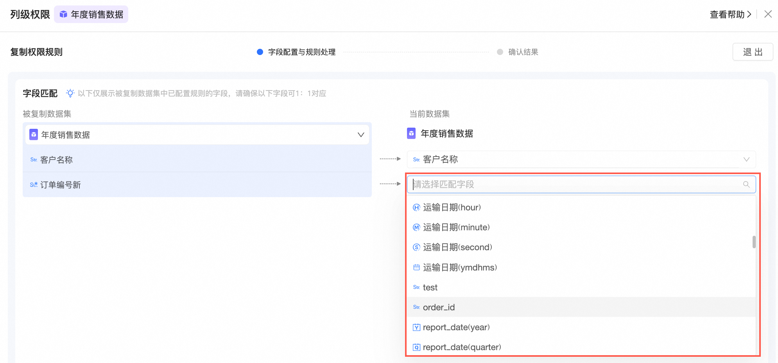Click the search magnifier icon

746,184
